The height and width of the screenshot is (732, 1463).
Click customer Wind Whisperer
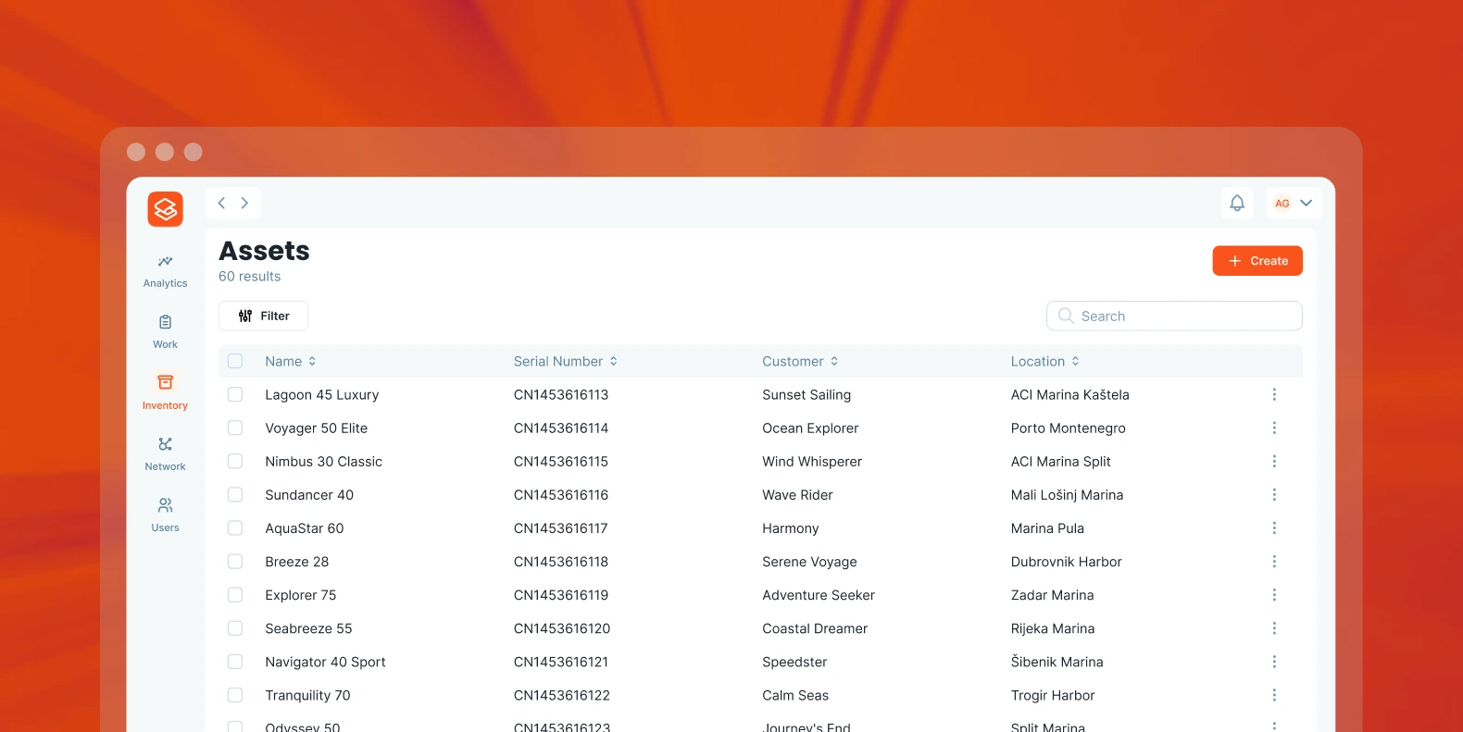812,462
